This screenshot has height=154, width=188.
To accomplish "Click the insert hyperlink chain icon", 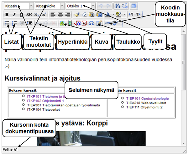I will point(39,23).
